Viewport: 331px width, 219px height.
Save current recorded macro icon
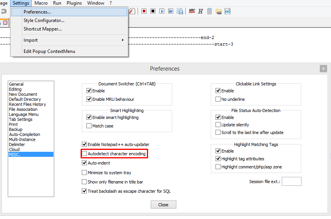click(x=179, y=11)
